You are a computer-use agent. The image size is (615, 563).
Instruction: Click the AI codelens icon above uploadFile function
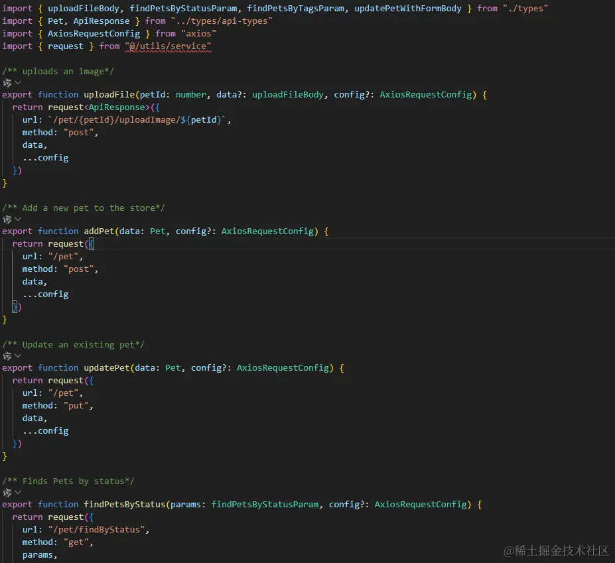click(x=7, y=83)
